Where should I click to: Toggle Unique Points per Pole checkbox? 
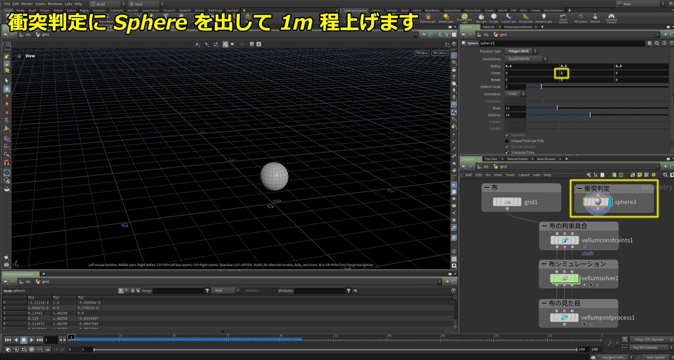(507, 140)
